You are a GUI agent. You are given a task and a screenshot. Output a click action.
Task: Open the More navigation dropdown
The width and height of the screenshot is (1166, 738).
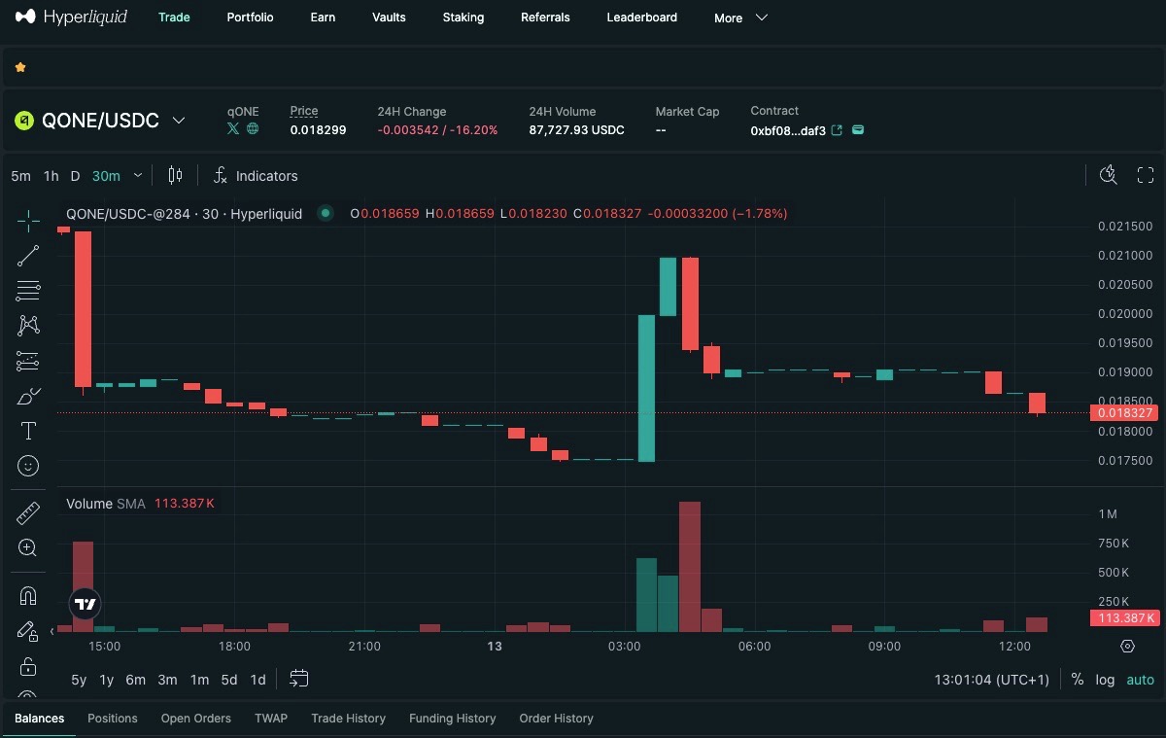pyautogui.click(x=740, y=18)
